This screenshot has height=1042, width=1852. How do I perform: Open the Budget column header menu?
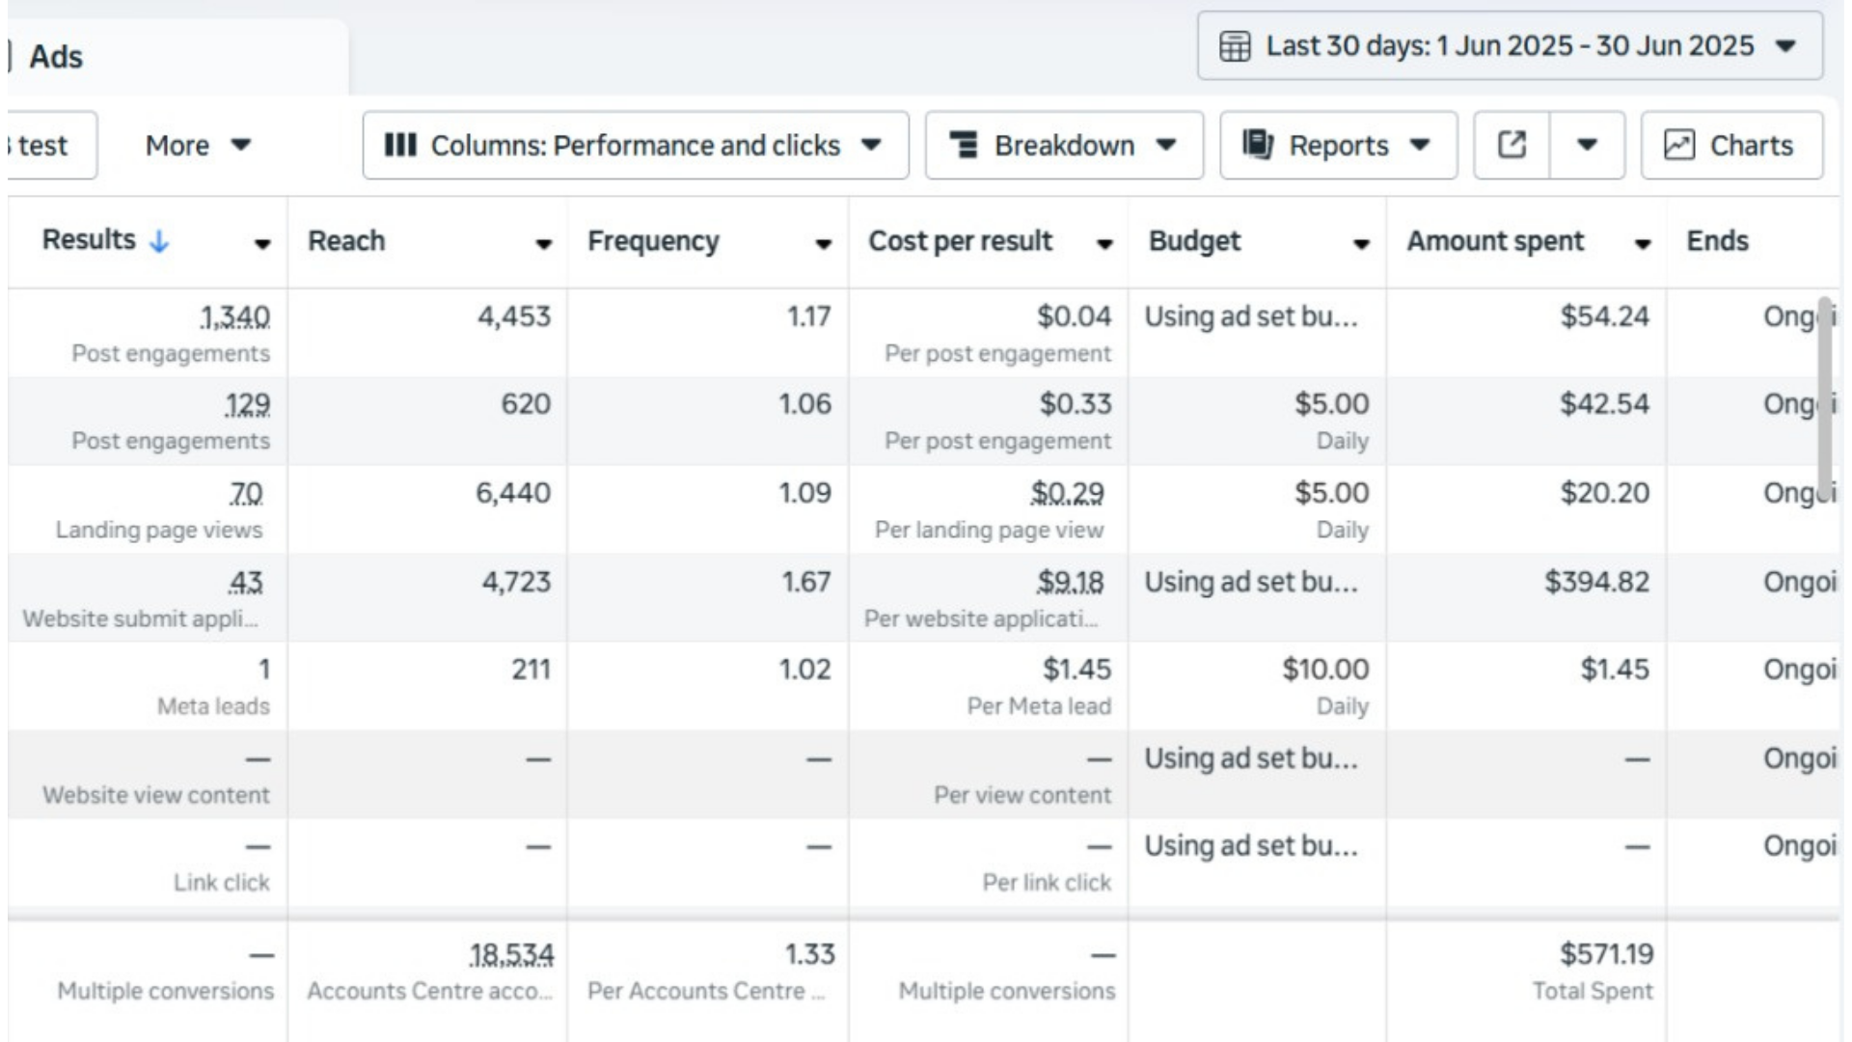click(x=1361, y=244)
